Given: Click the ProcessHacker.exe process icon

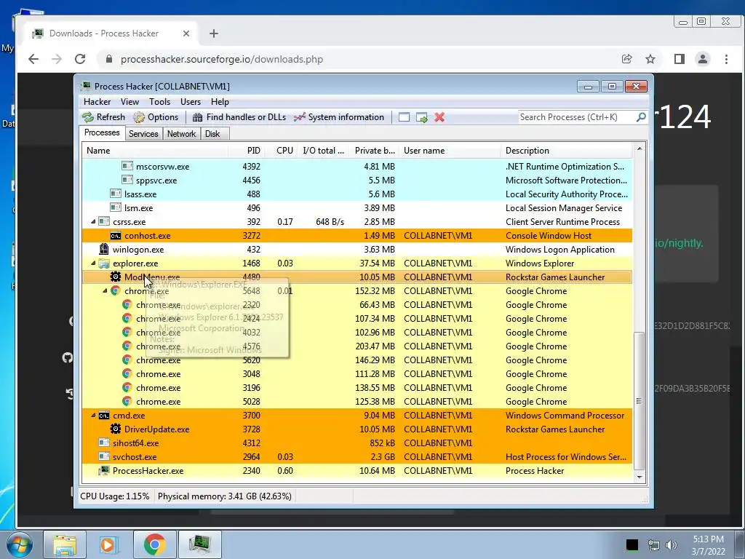Looking at the screenshot, I should (x=104, y=471).
